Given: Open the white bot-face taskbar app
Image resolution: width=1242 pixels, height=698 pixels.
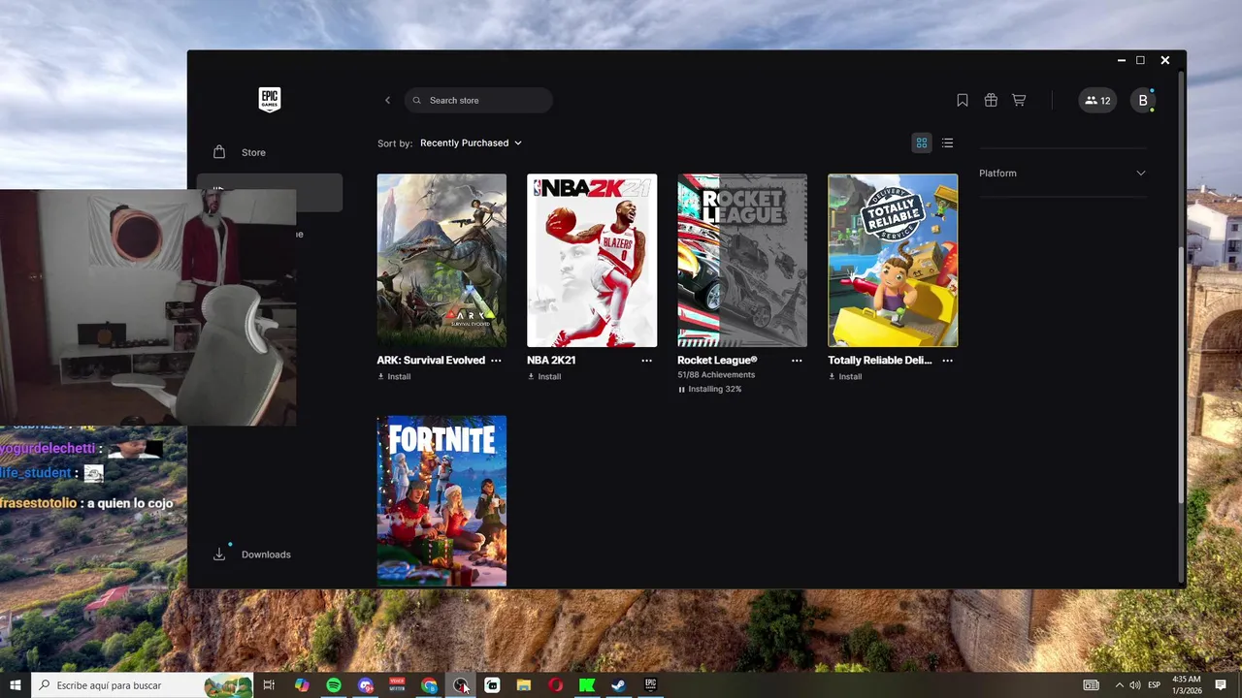Looking at the screenshot, I should [x=492, y=685].
